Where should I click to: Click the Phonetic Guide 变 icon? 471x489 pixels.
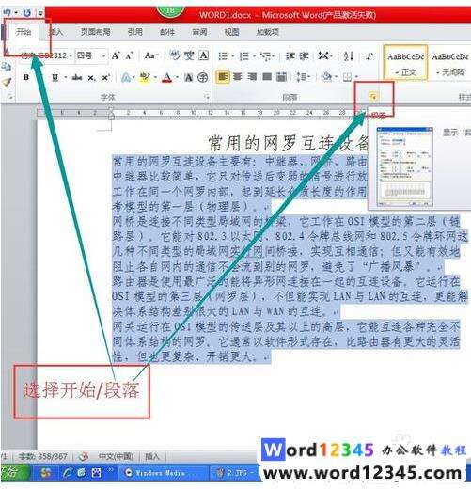[189, 55]
